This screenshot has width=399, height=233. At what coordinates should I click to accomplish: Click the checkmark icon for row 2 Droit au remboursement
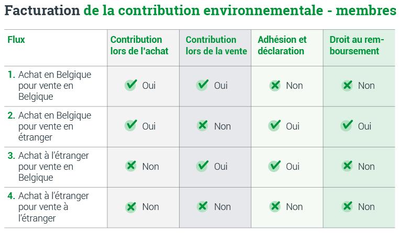coord(347,126)
